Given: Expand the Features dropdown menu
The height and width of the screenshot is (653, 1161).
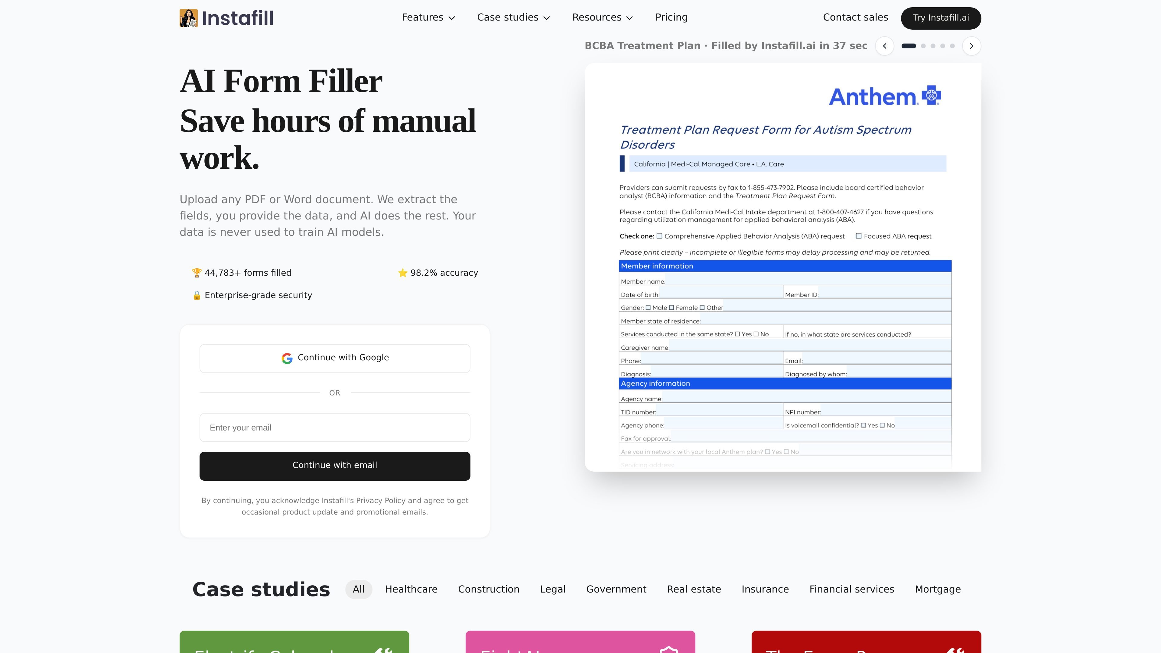Looking at the screenshot, I should 428,18.
